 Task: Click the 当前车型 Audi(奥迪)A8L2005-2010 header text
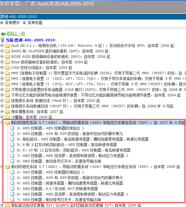47,4
